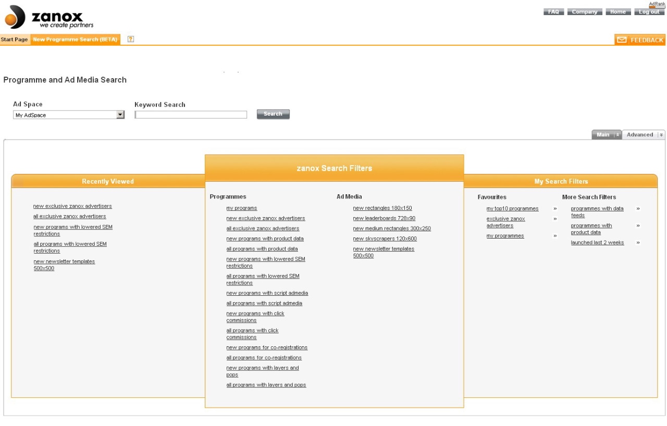Open the my top10 programmes favourite

(513, 209)
